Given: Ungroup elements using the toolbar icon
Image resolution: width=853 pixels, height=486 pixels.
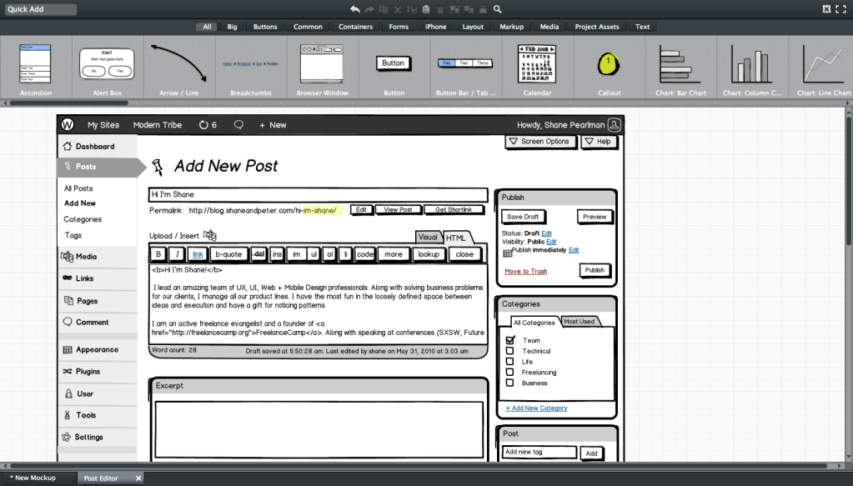Looking at the screenshot, I should (469, 8).
